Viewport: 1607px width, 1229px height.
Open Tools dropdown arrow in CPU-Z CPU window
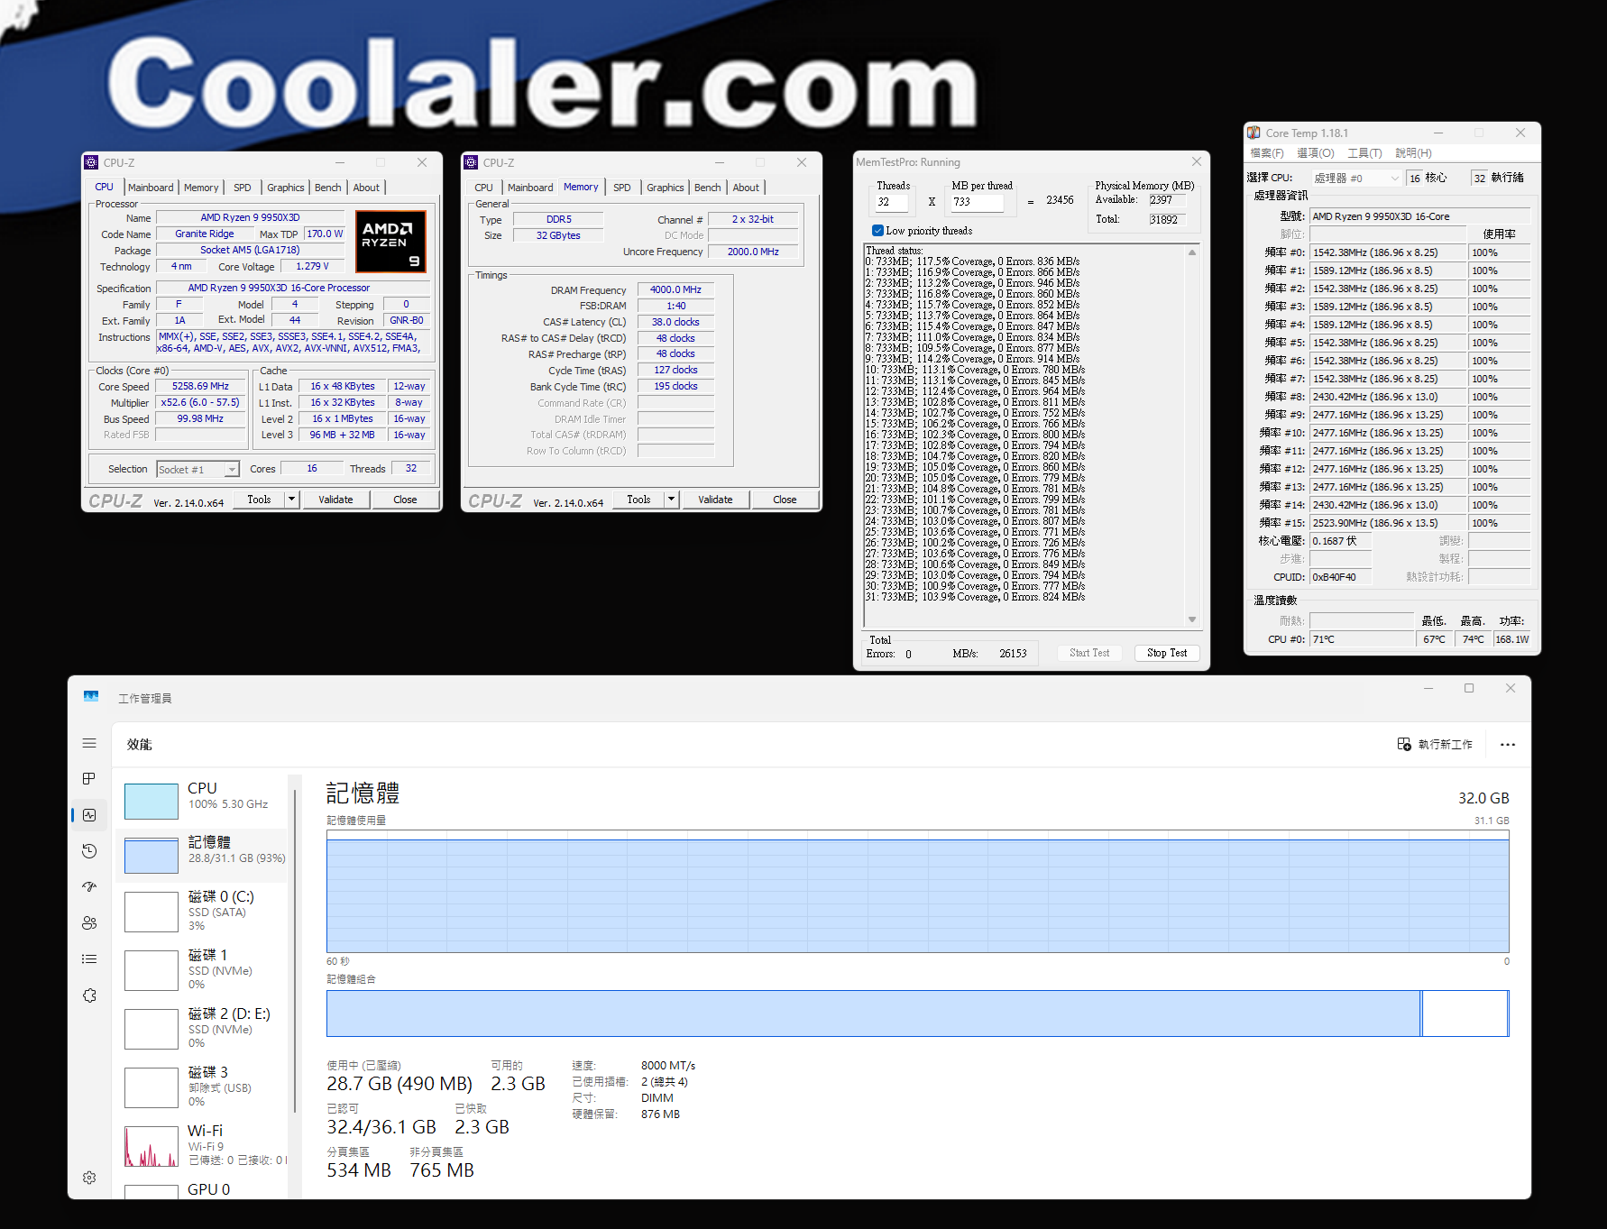coord(291,499)
